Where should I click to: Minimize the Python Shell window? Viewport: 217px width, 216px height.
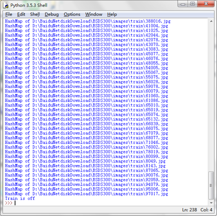click(x=183, y=4)
